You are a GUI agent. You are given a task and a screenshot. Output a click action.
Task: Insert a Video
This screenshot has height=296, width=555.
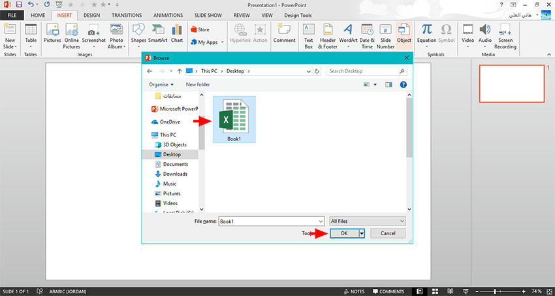(468, 37)
